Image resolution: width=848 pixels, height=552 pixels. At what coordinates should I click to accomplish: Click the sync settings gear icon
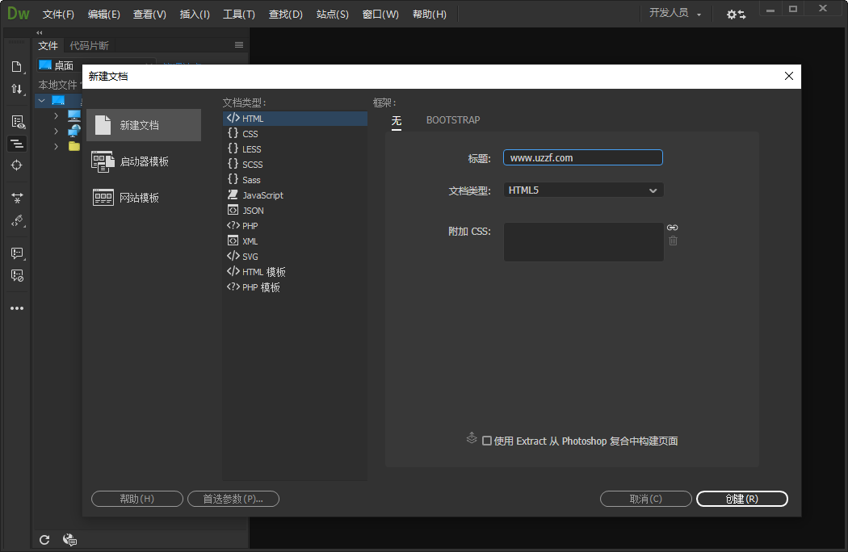[x=736, y=15]
